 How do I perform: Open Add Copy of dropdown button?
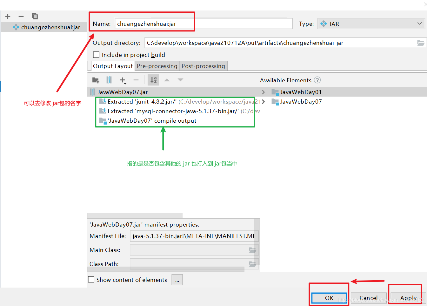(123, 80)
